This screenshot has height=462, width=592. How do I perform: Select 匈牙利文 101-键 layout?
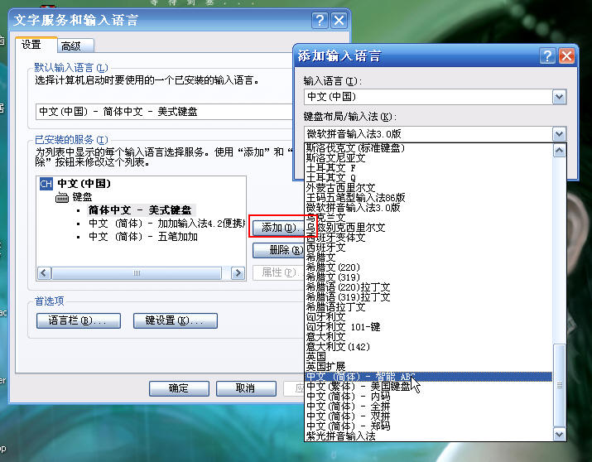pyautogui.click(x=428, y=327)
